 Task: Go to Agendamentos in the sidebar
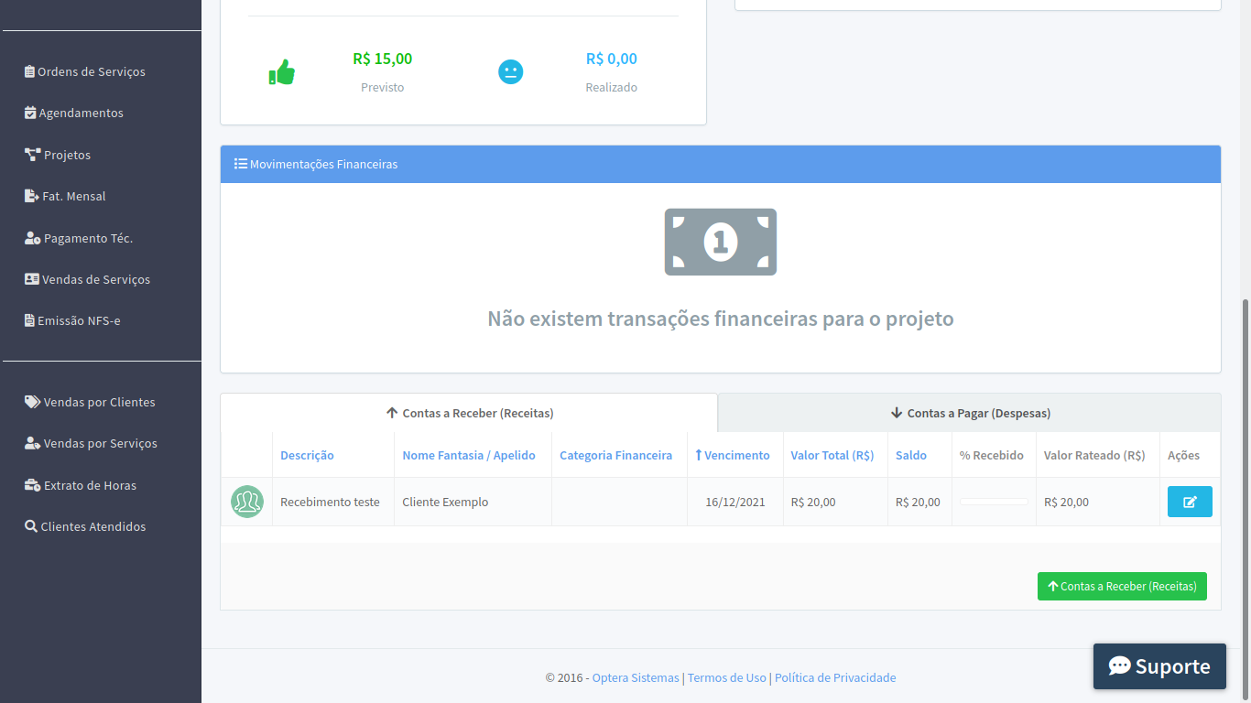click(81, 113)
